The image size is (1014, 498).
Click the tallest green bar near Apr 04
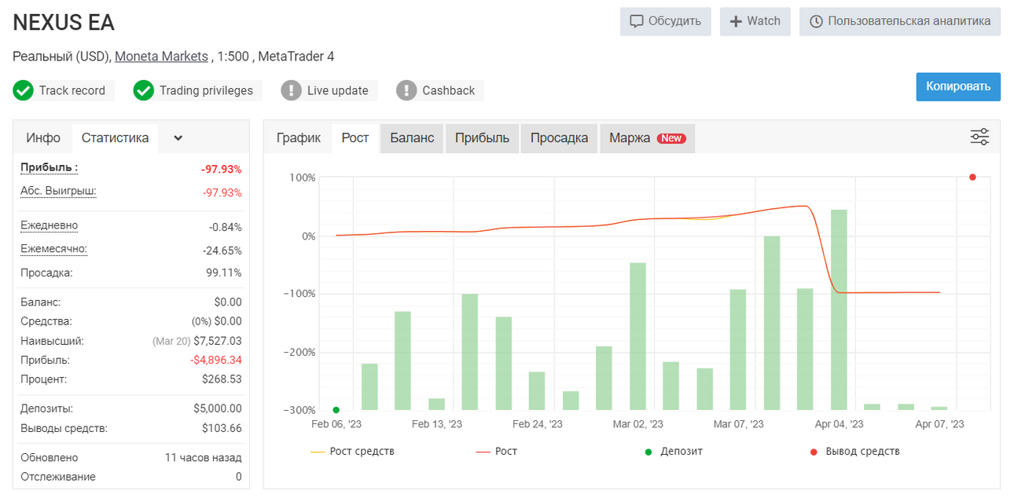click(839, 309)
